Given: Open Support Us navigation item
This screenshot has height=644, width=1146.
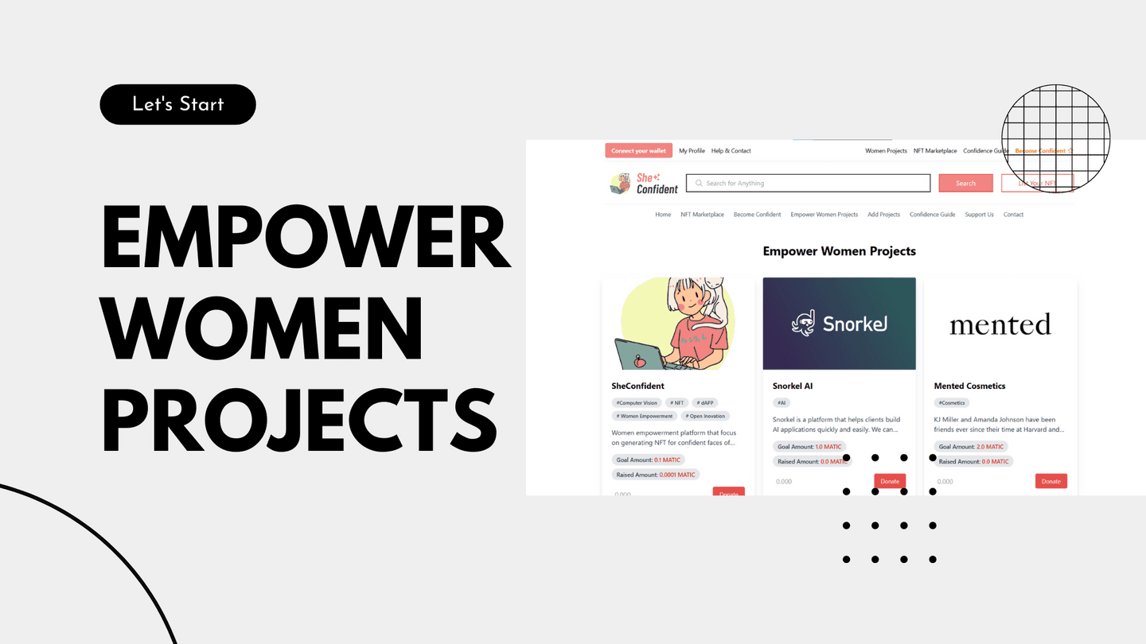Looking at the screenshot, I should (x=979, y=215).
